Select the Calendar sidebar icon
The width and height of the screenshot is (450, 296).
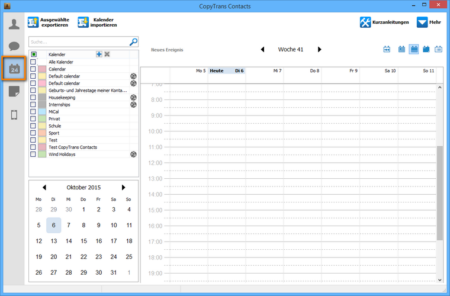point(14,69)
